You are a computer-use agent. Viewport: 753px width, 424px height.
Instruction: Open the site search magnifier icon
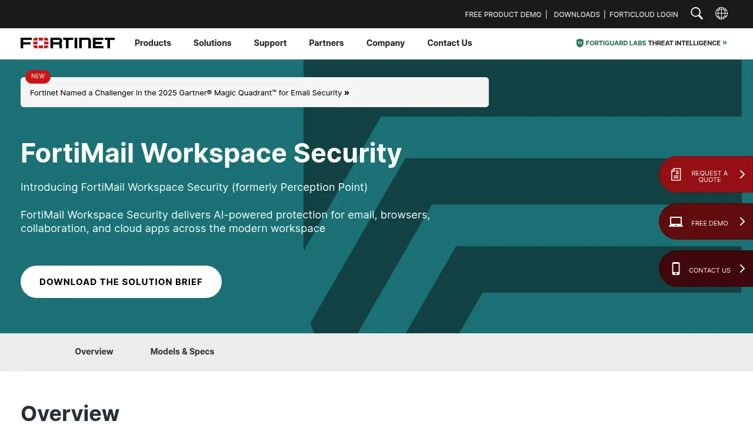click(x=697, y=14)
